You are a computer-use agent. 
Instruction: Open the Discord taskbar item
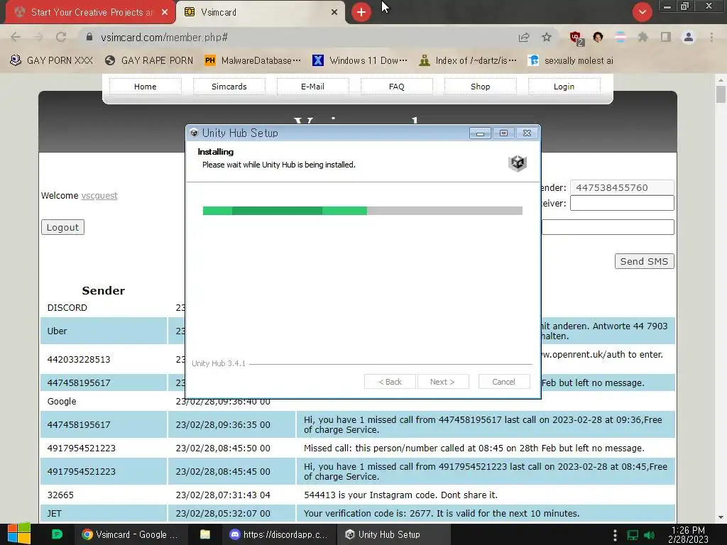tap(278, 534)
